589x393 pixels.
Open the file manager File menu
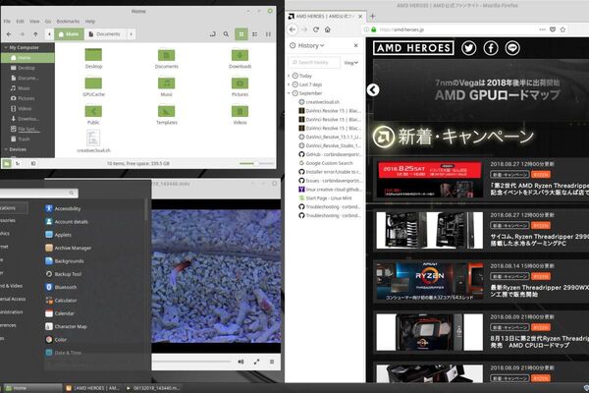(7, 22)
